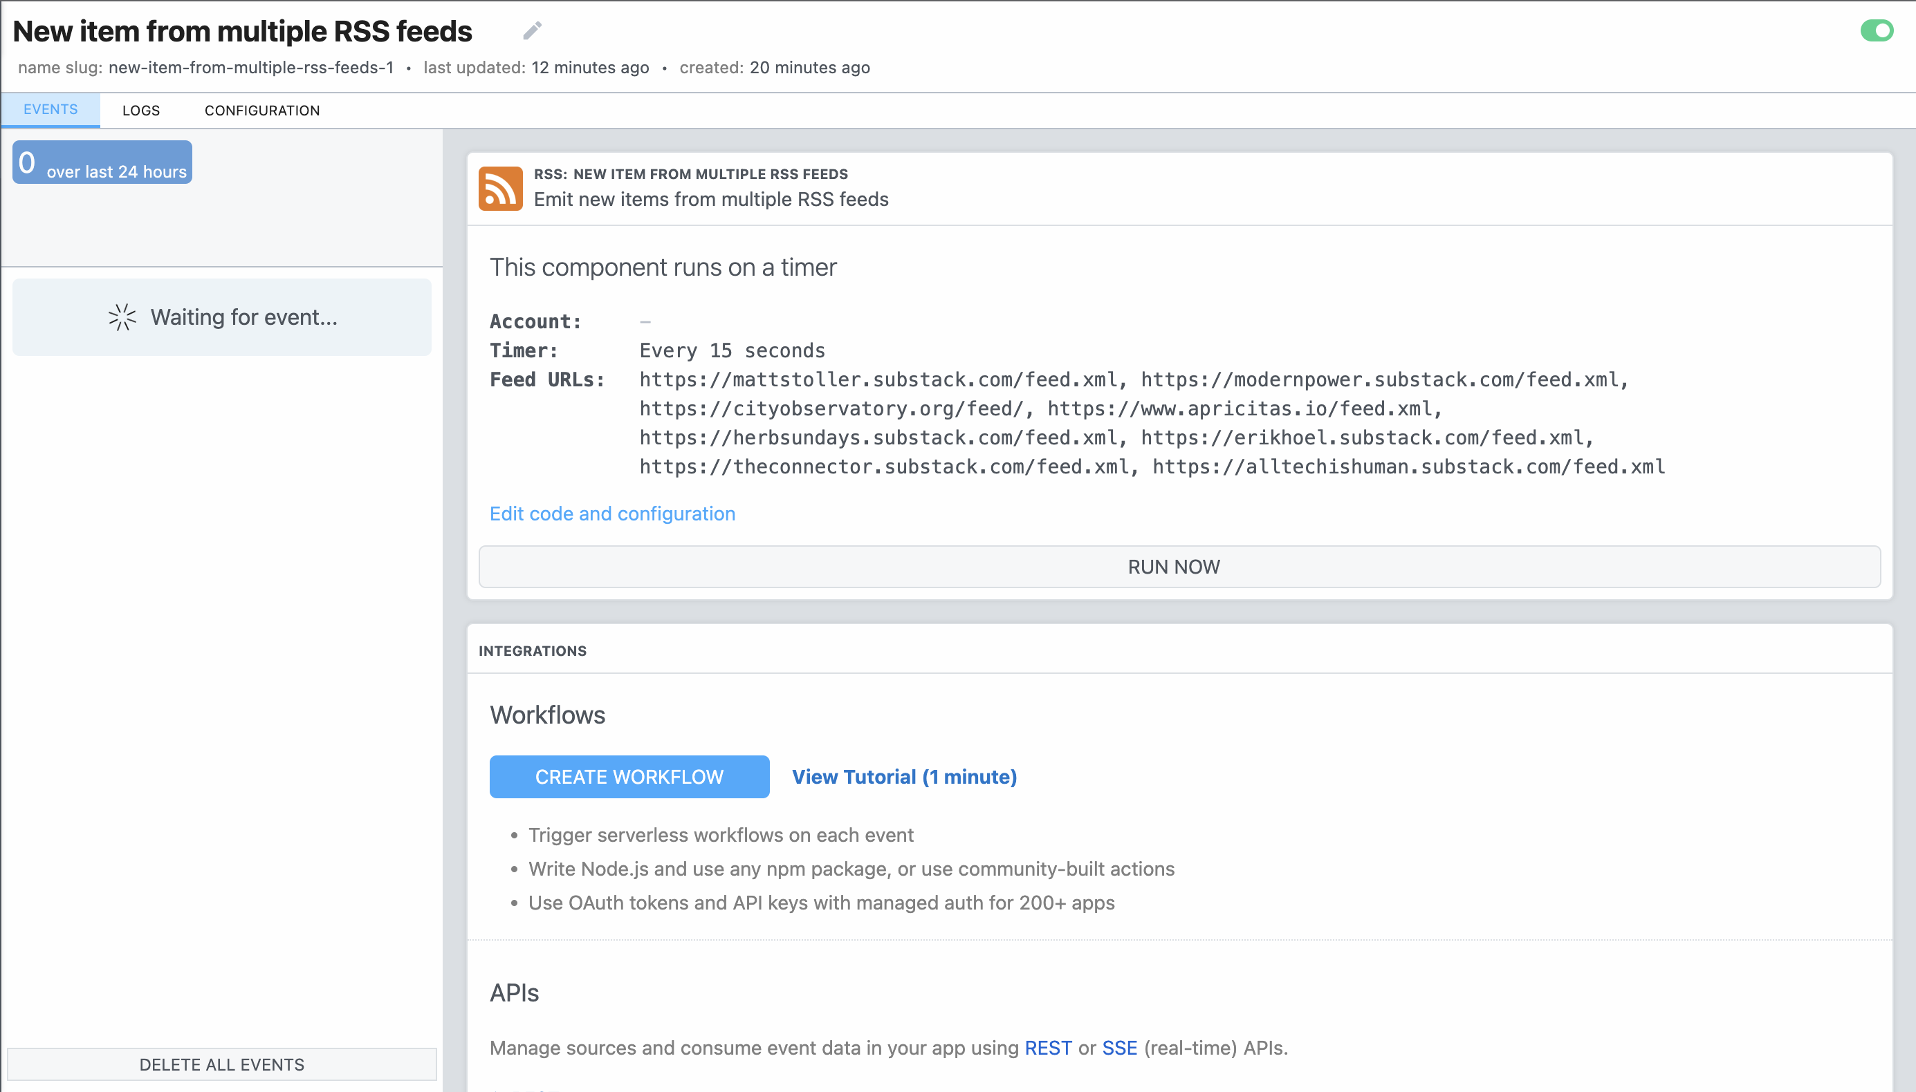Viewport: 1916px width, 1092px height.
Task: Open the SSE real-time API link
Action: click(1119, 1047)
